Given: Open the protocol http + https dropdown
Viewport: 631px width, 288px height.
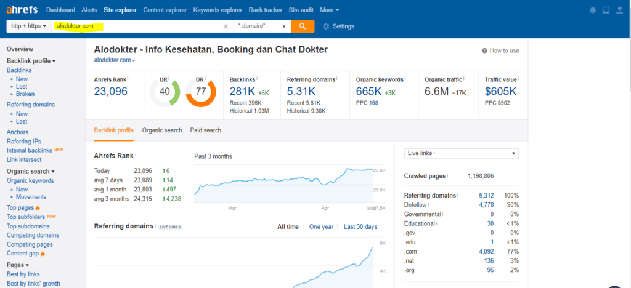Looking at the screenshot, I should (29, 26).
